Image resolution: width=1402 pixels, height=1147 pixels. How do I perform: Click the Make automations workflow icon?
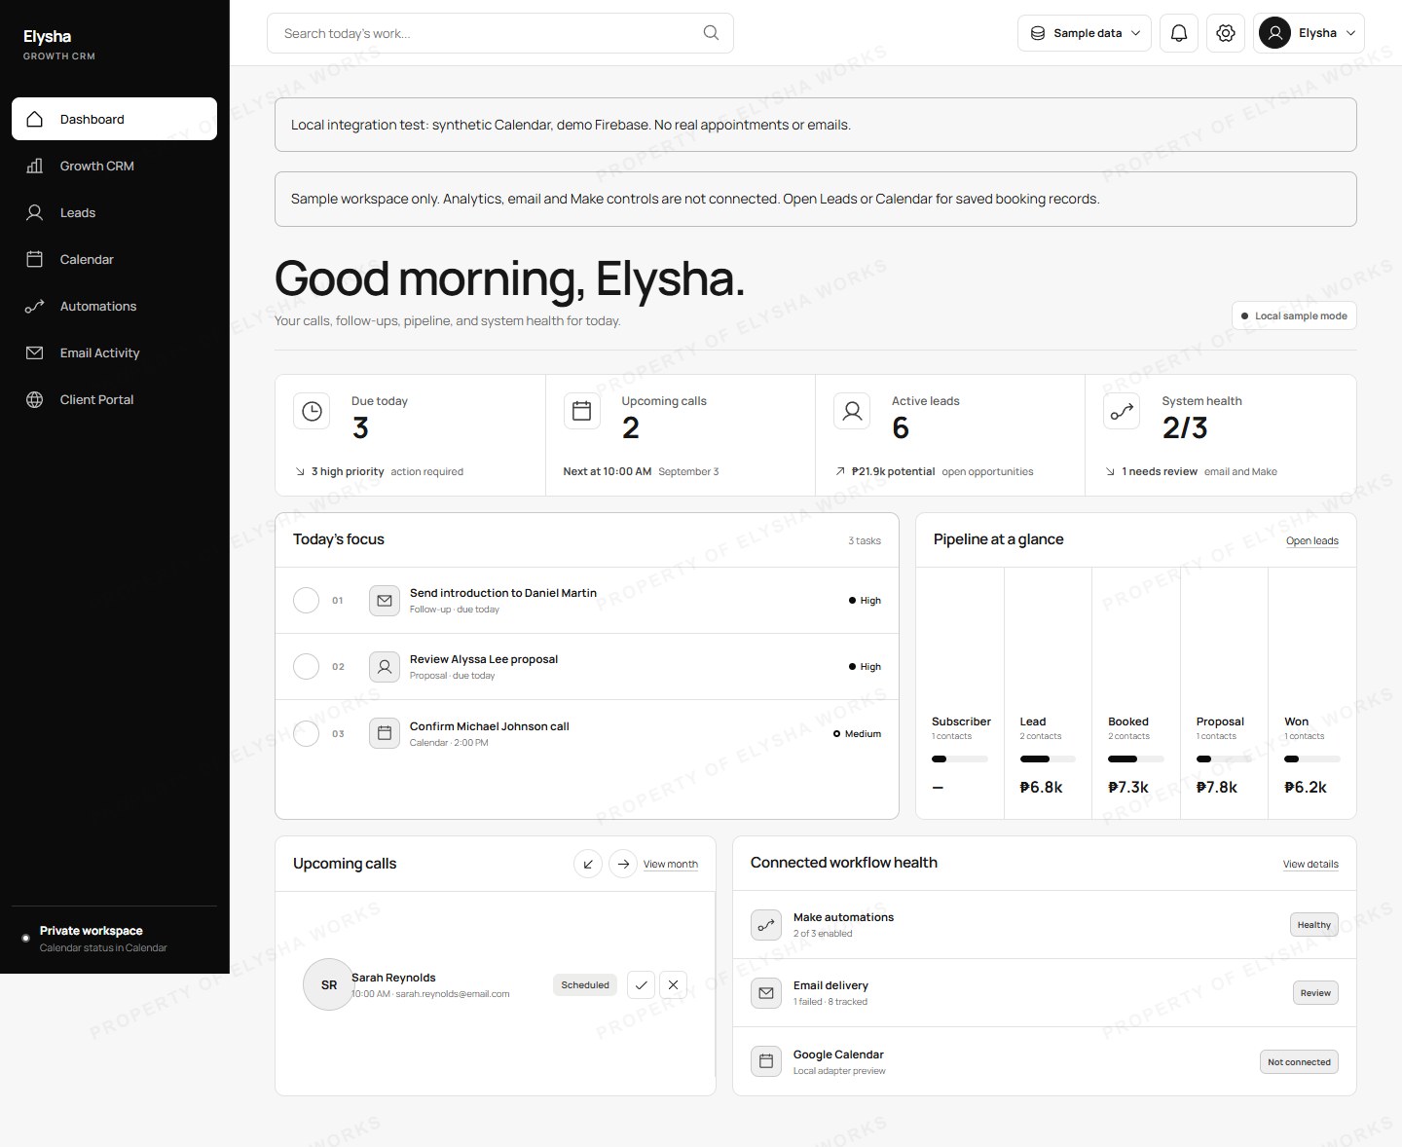(x=766, y=925)
